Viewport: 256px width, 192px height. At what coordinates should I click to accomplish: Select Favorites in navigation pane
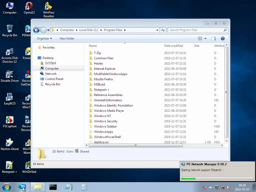pos(48,47)
